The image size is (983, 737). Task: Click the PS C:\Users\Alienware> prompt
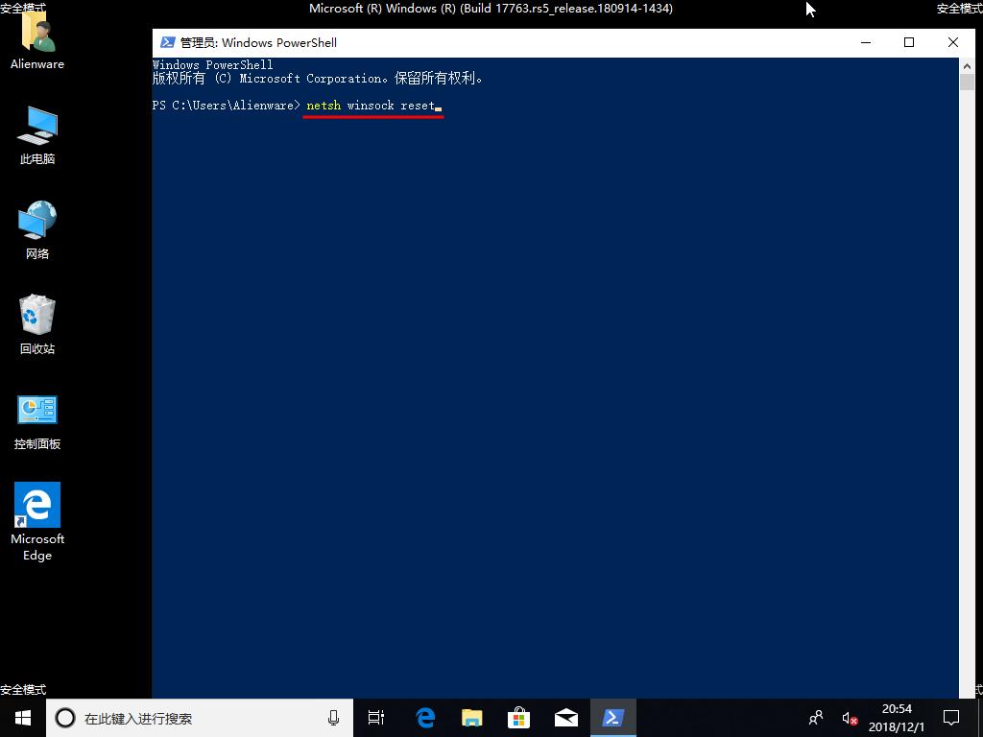pos(227,106)
